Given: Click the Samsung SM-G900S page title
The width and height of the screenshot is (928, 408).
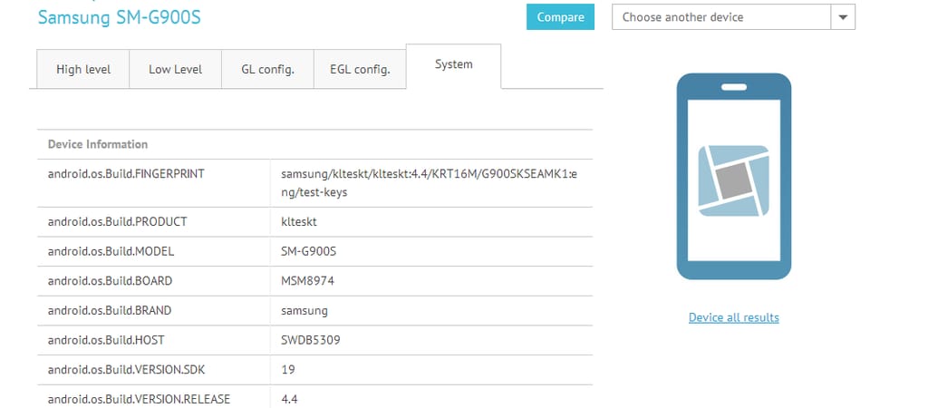Looking at the screenshot, I should point(119,17).
